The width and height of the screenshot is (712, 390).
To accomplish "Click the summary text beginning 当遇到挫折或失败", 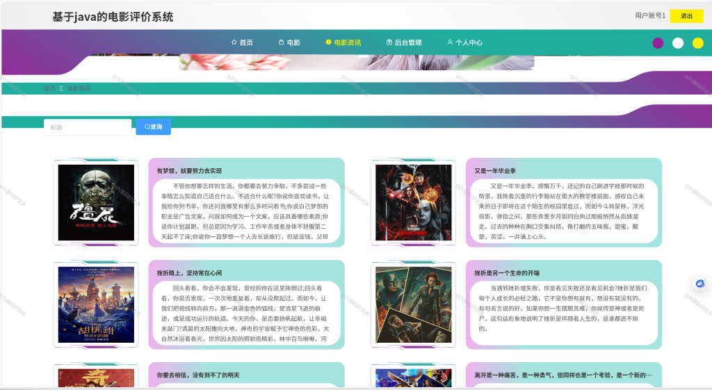I will click(563, 308).
